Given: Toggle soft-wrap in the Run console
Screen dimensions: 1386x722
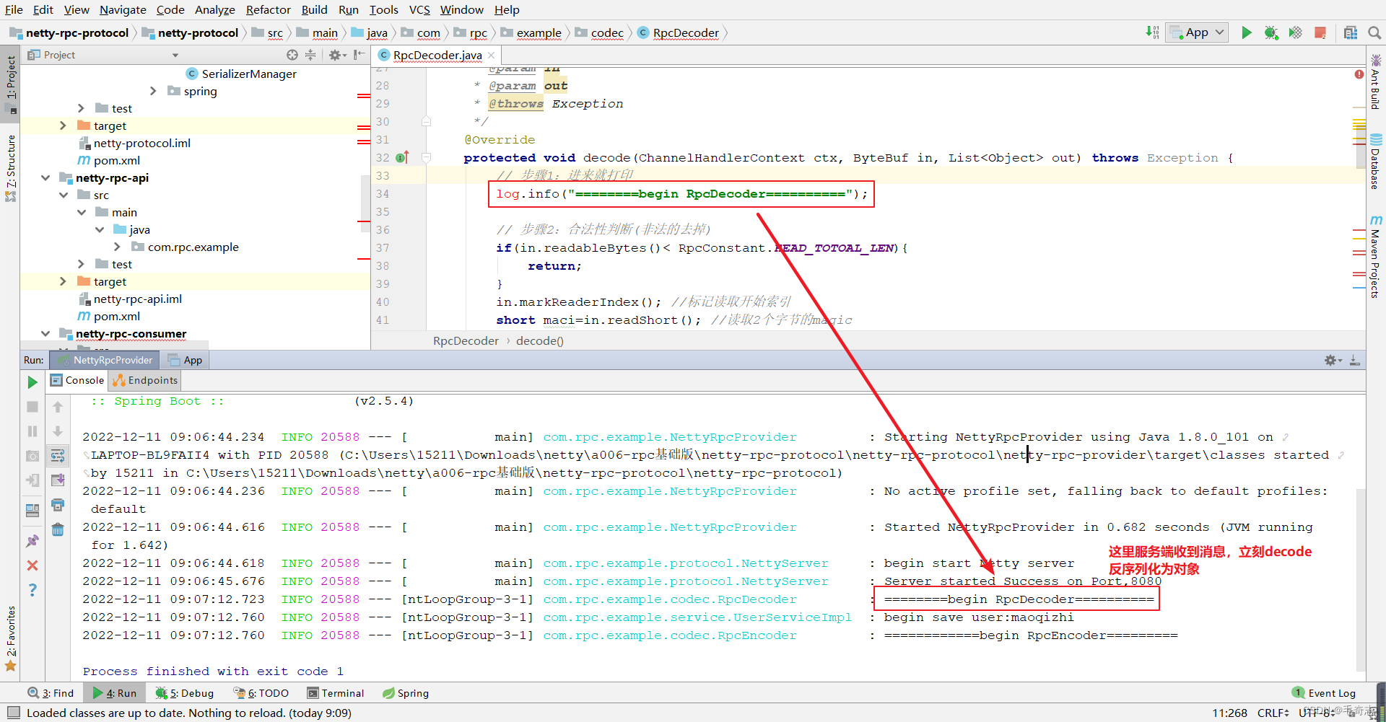Looking at the screenshot, I should 58,456.
